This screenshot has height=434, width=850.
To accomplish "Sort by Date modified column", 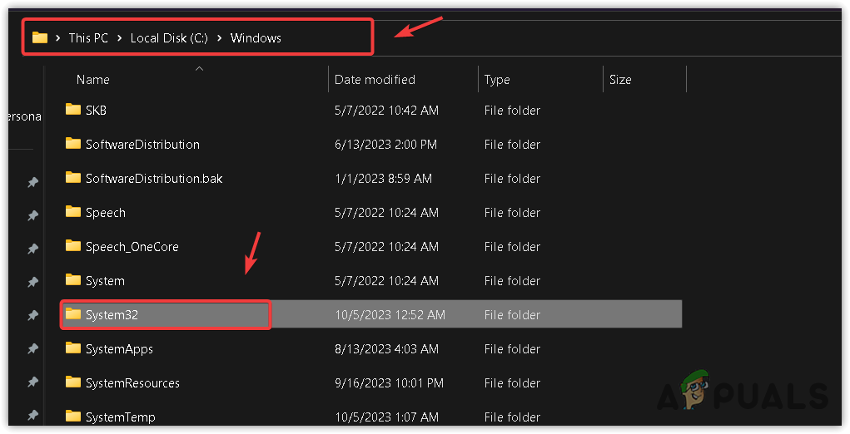I will (375, 80).
